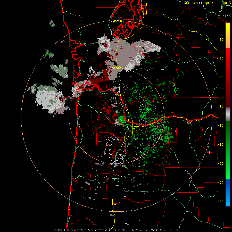Click the "-80" scale value
232x232 pixels.
[220, 192]
